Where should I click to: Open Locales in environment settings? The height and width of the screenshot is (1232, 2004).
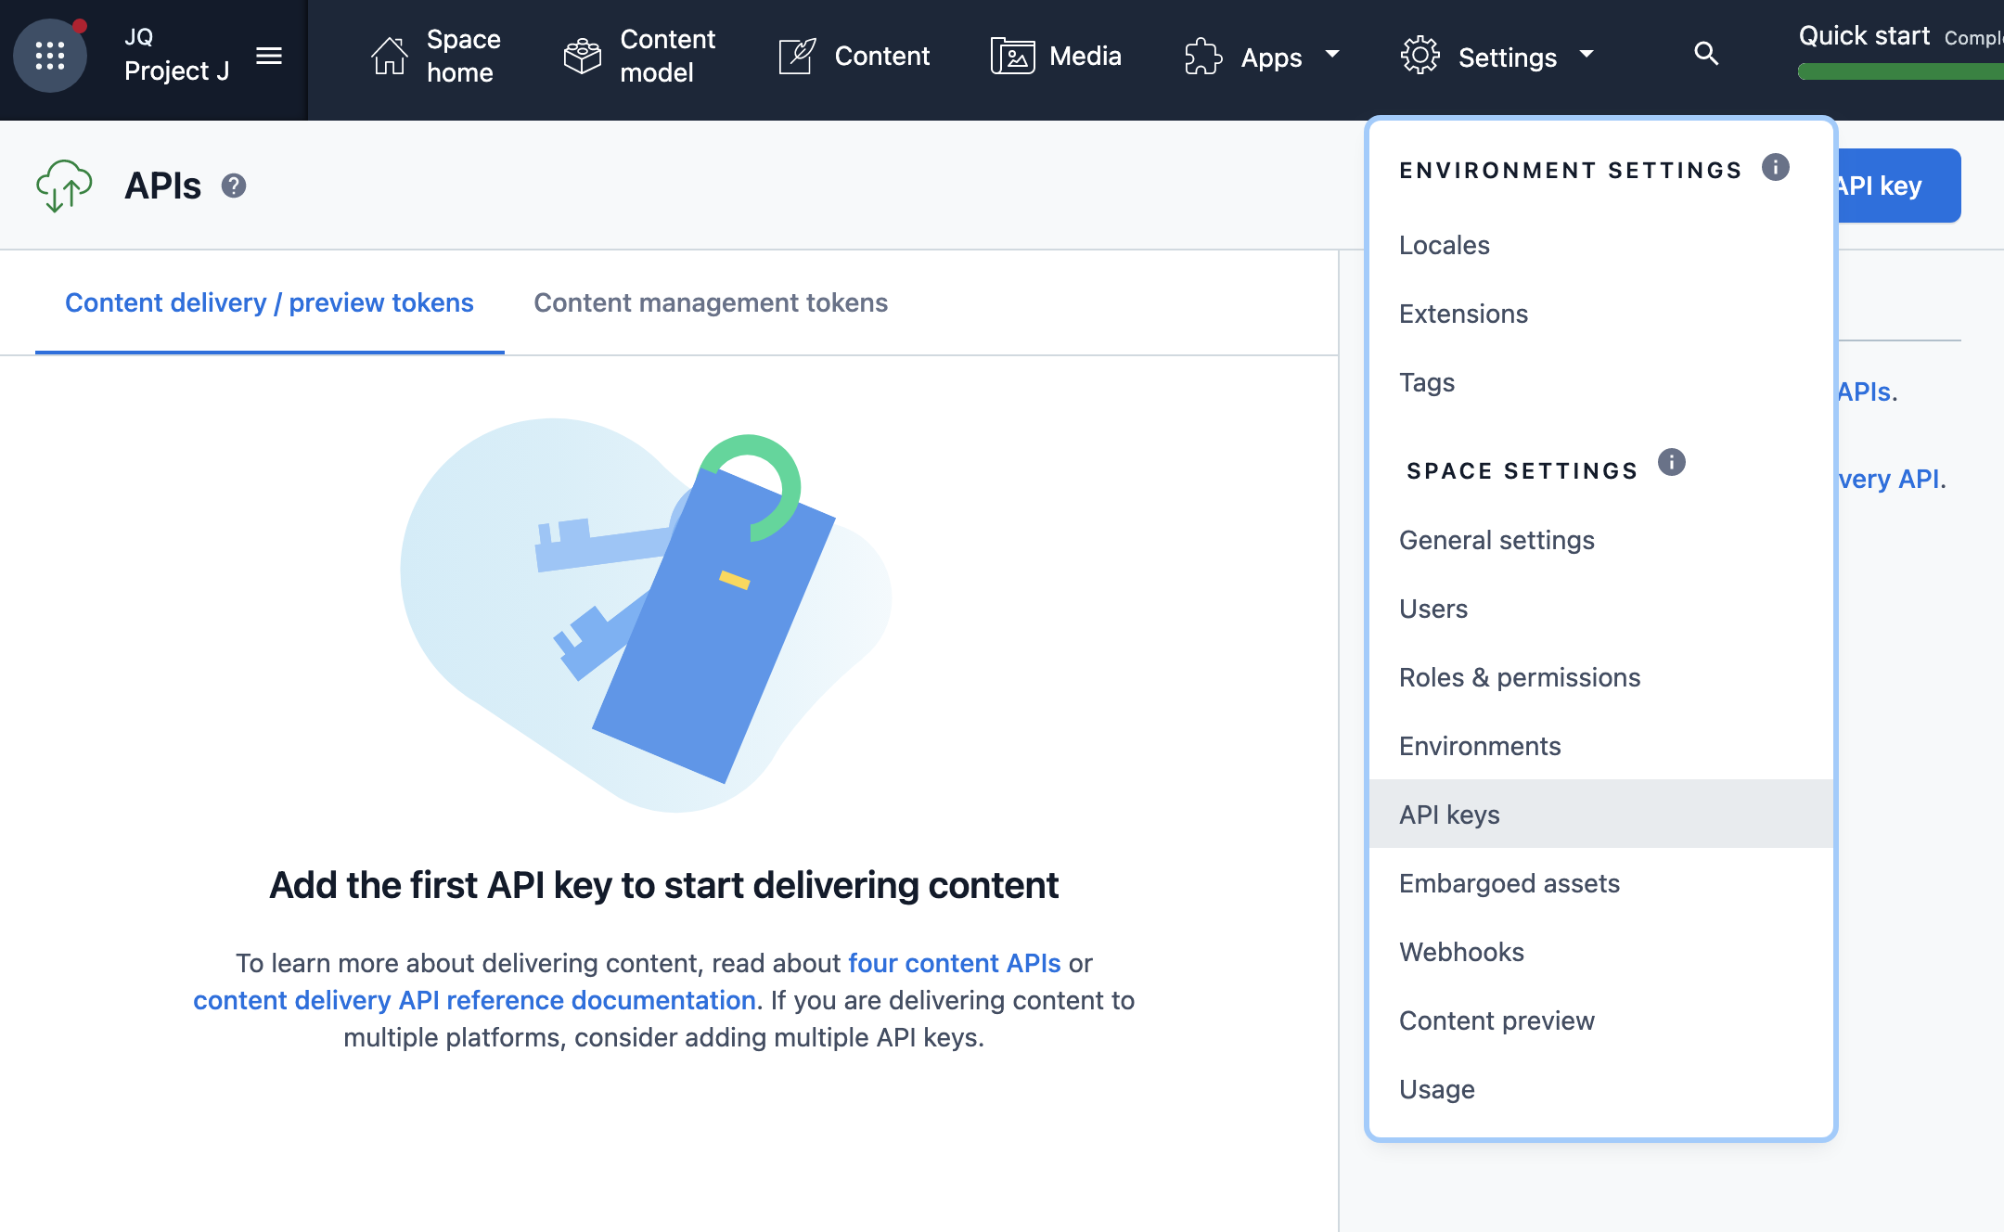pyautogui.click(x=1444, y=245)
